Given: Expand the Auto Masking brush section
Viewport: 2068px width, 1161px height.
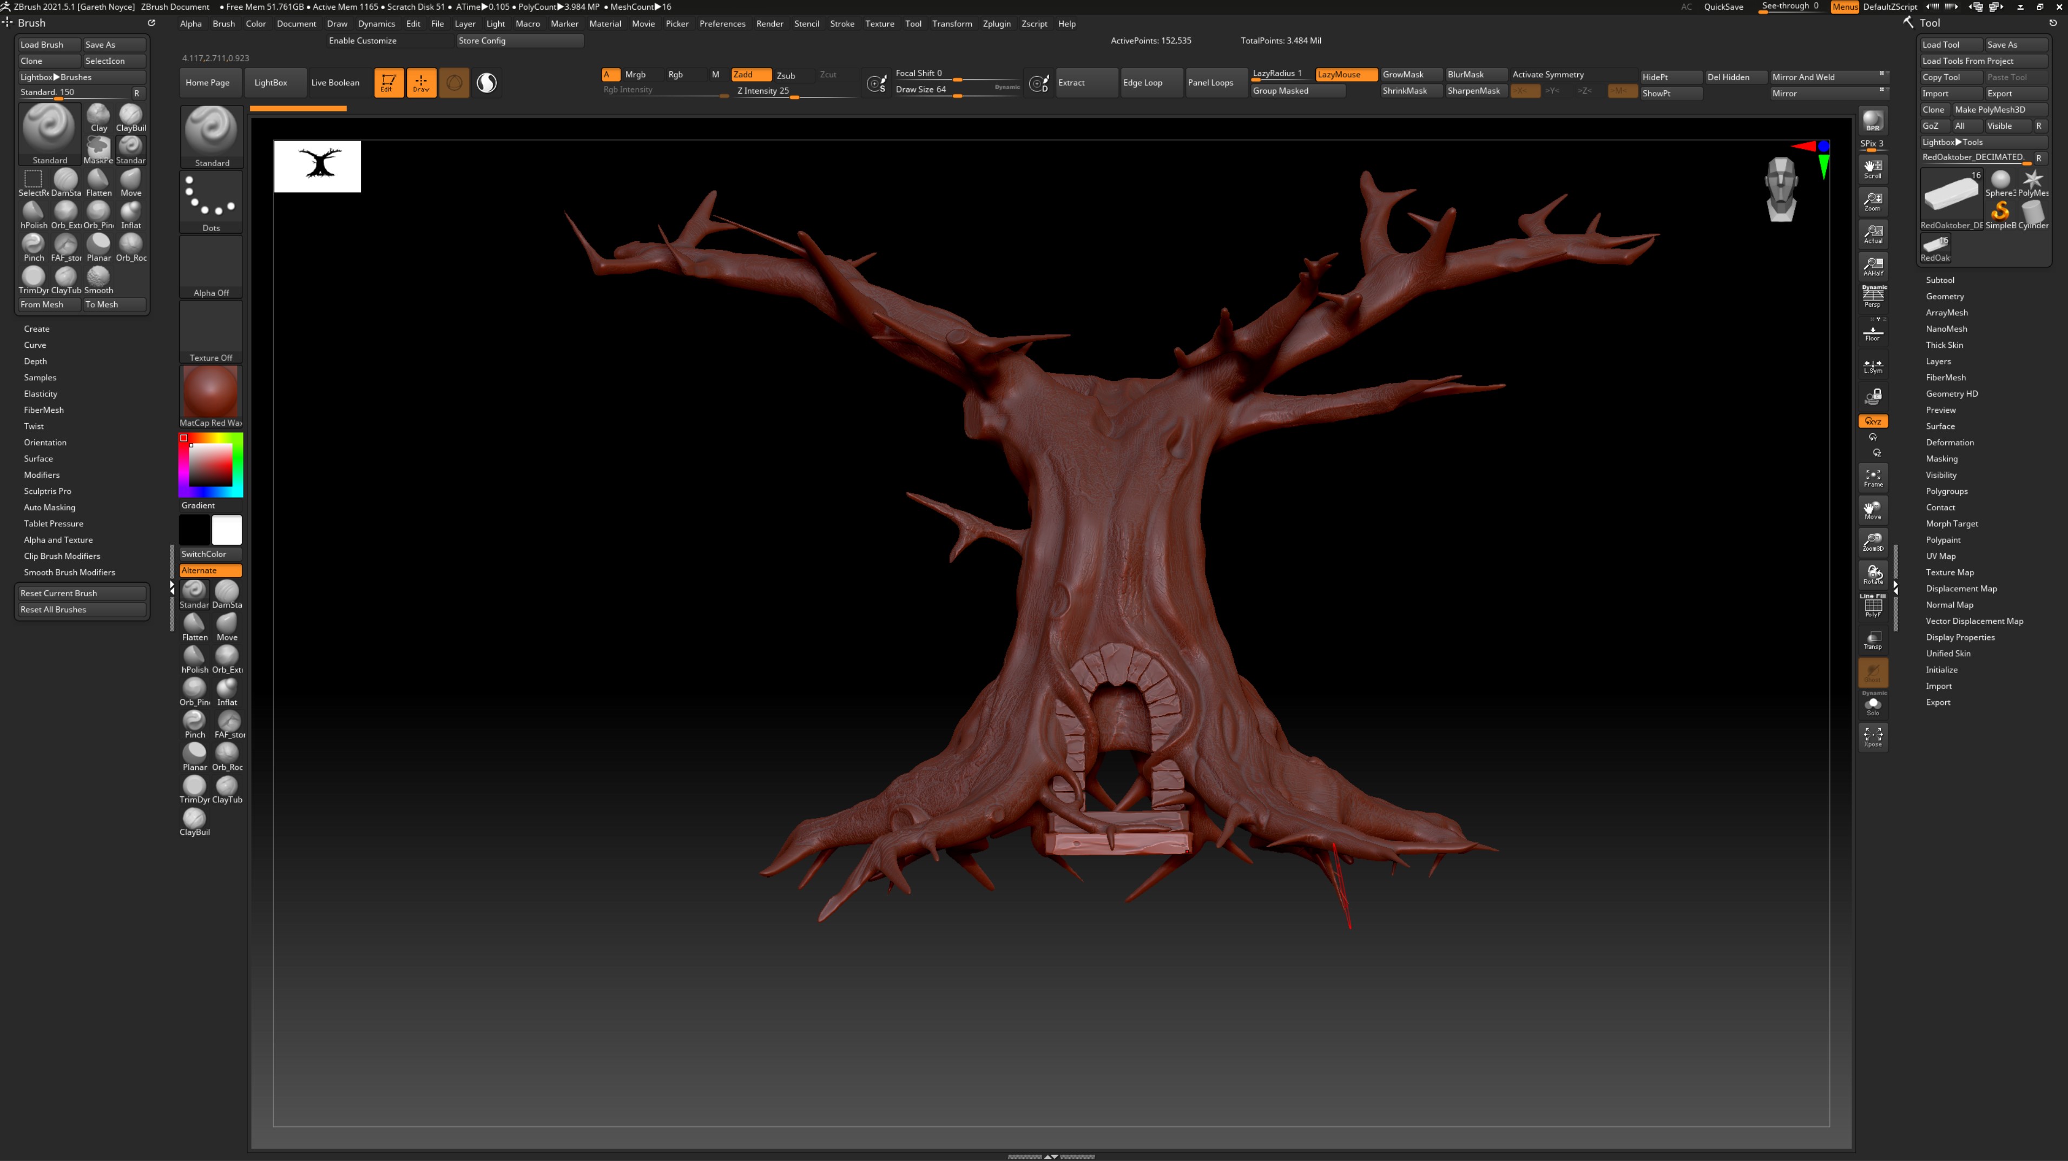Looking at the screenshot, I should (x=49, y=507).
